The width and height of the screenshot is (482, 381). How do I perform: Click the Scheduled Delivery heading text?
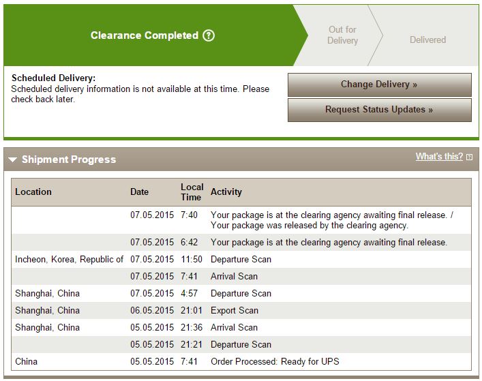click(x=53, y=78)
